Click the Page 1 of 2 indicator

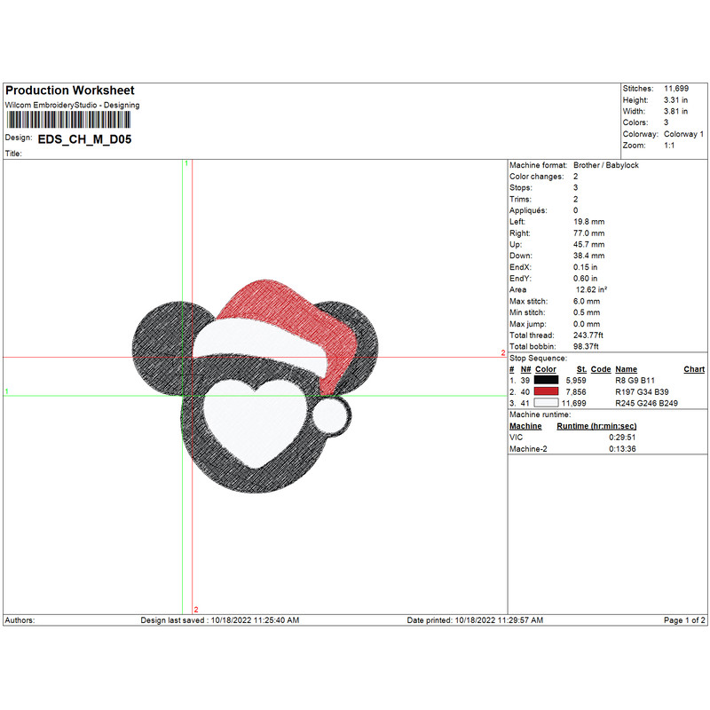coord(684,619)
